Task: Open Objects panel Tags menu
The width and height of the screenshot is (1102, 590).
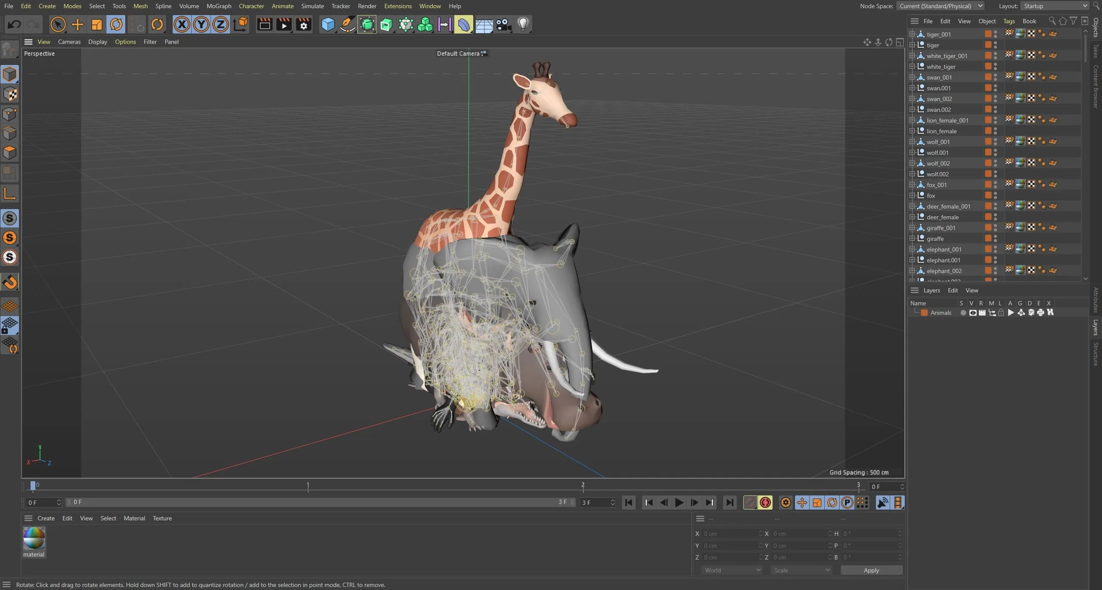Action: pos(1009,21)
